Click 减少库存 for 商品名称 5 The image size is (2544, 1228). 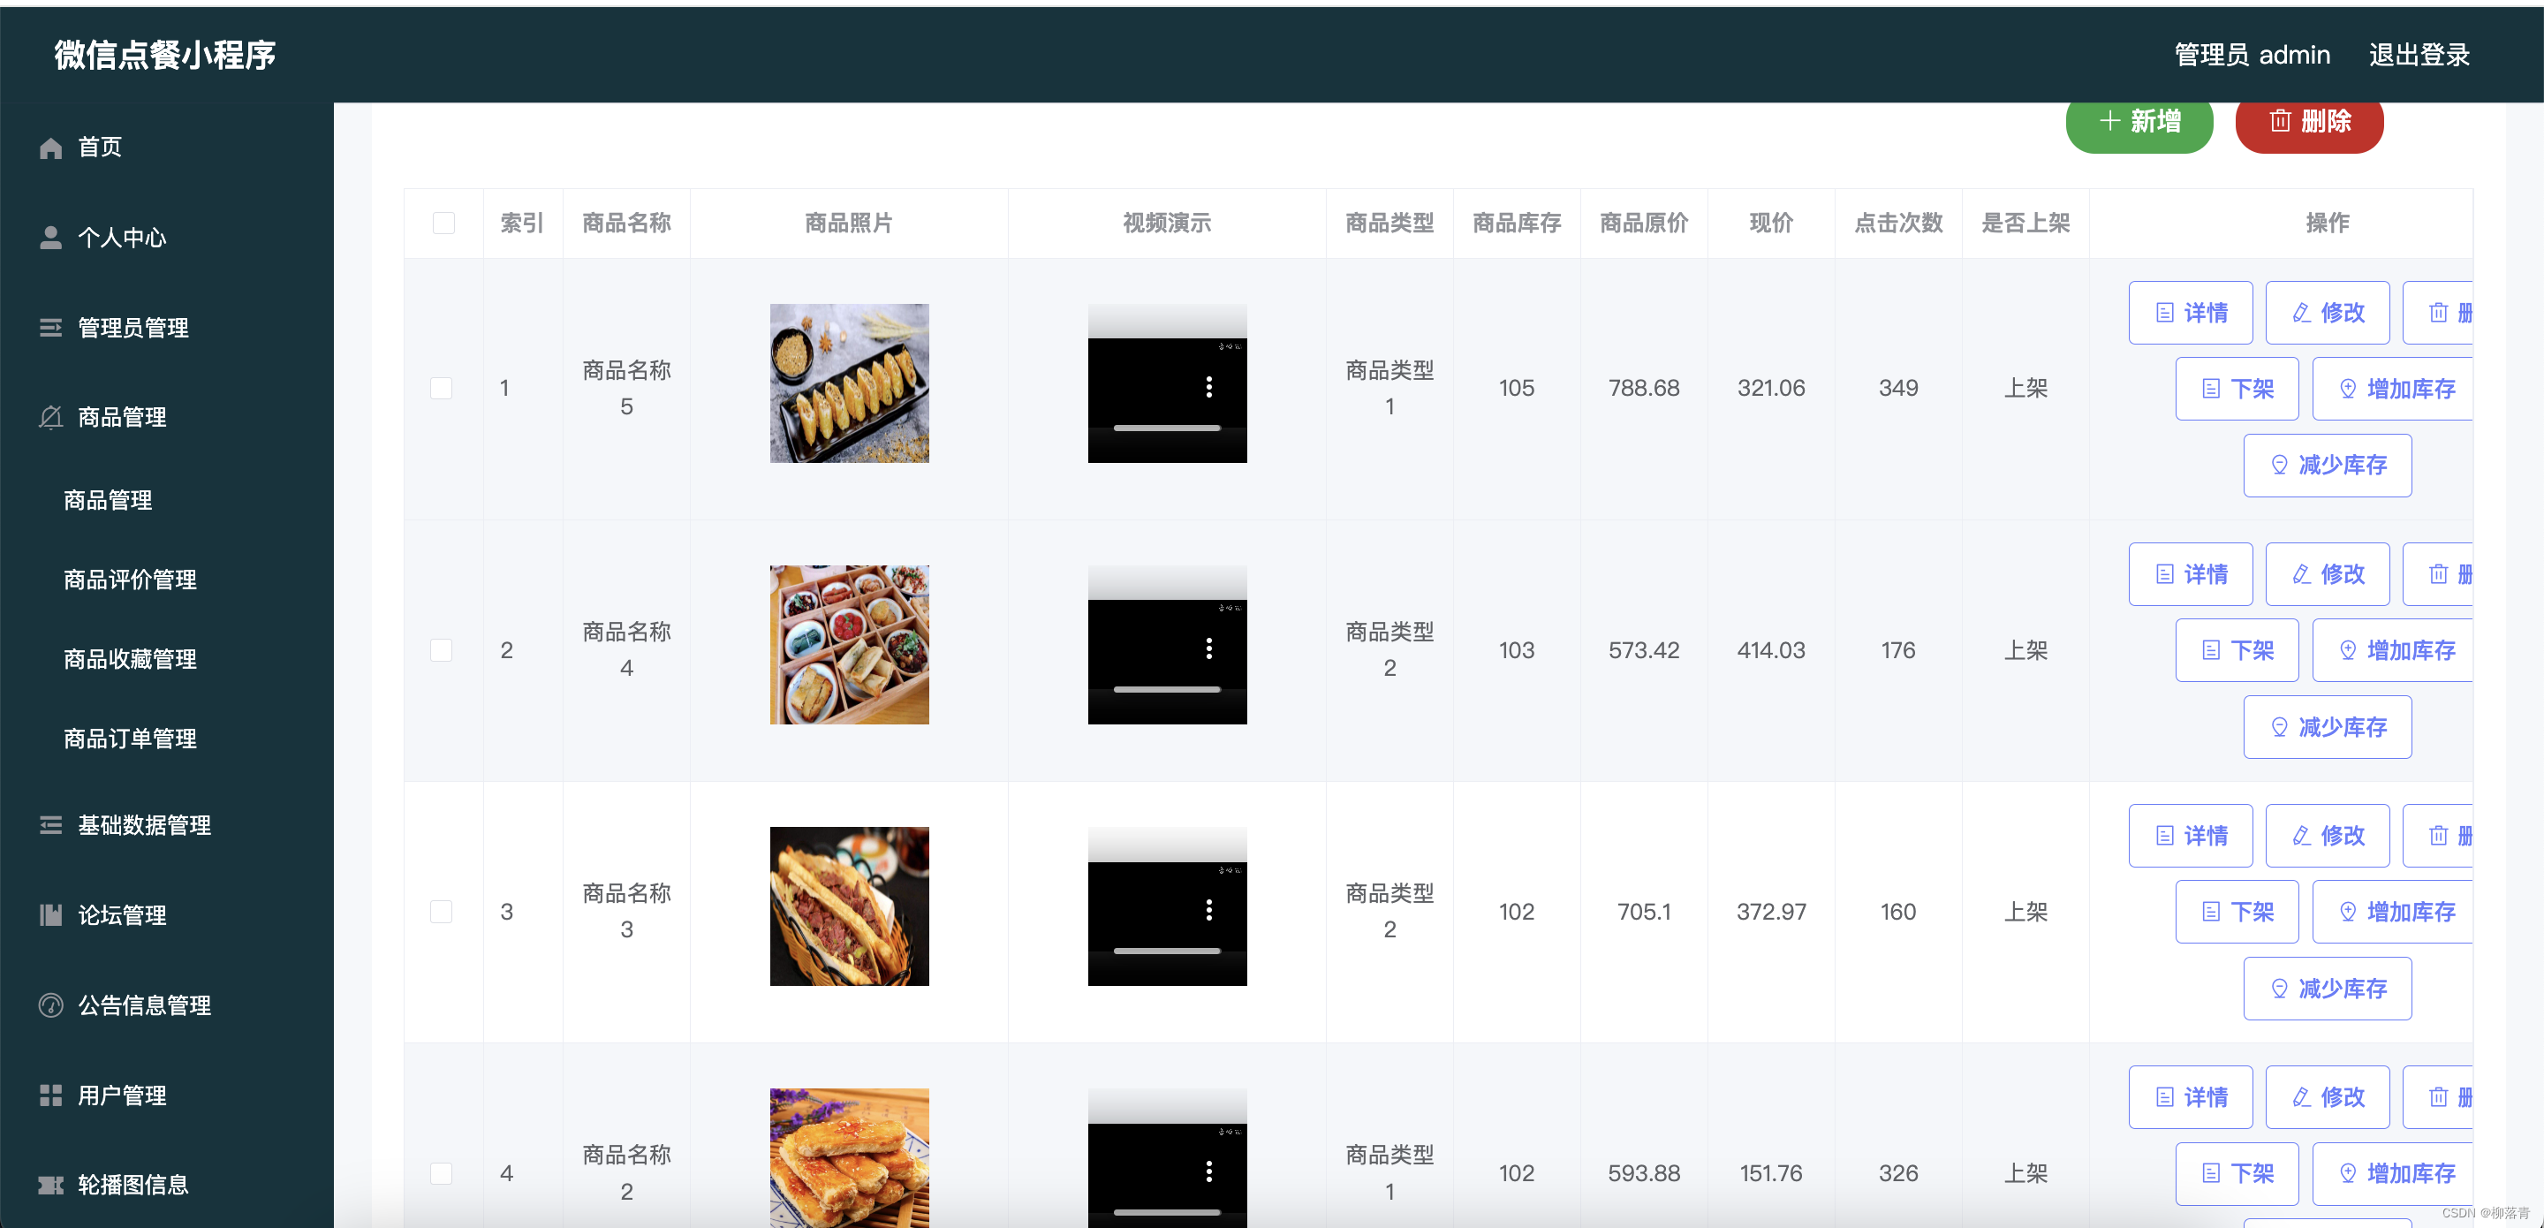click(x=2328, y=466)
